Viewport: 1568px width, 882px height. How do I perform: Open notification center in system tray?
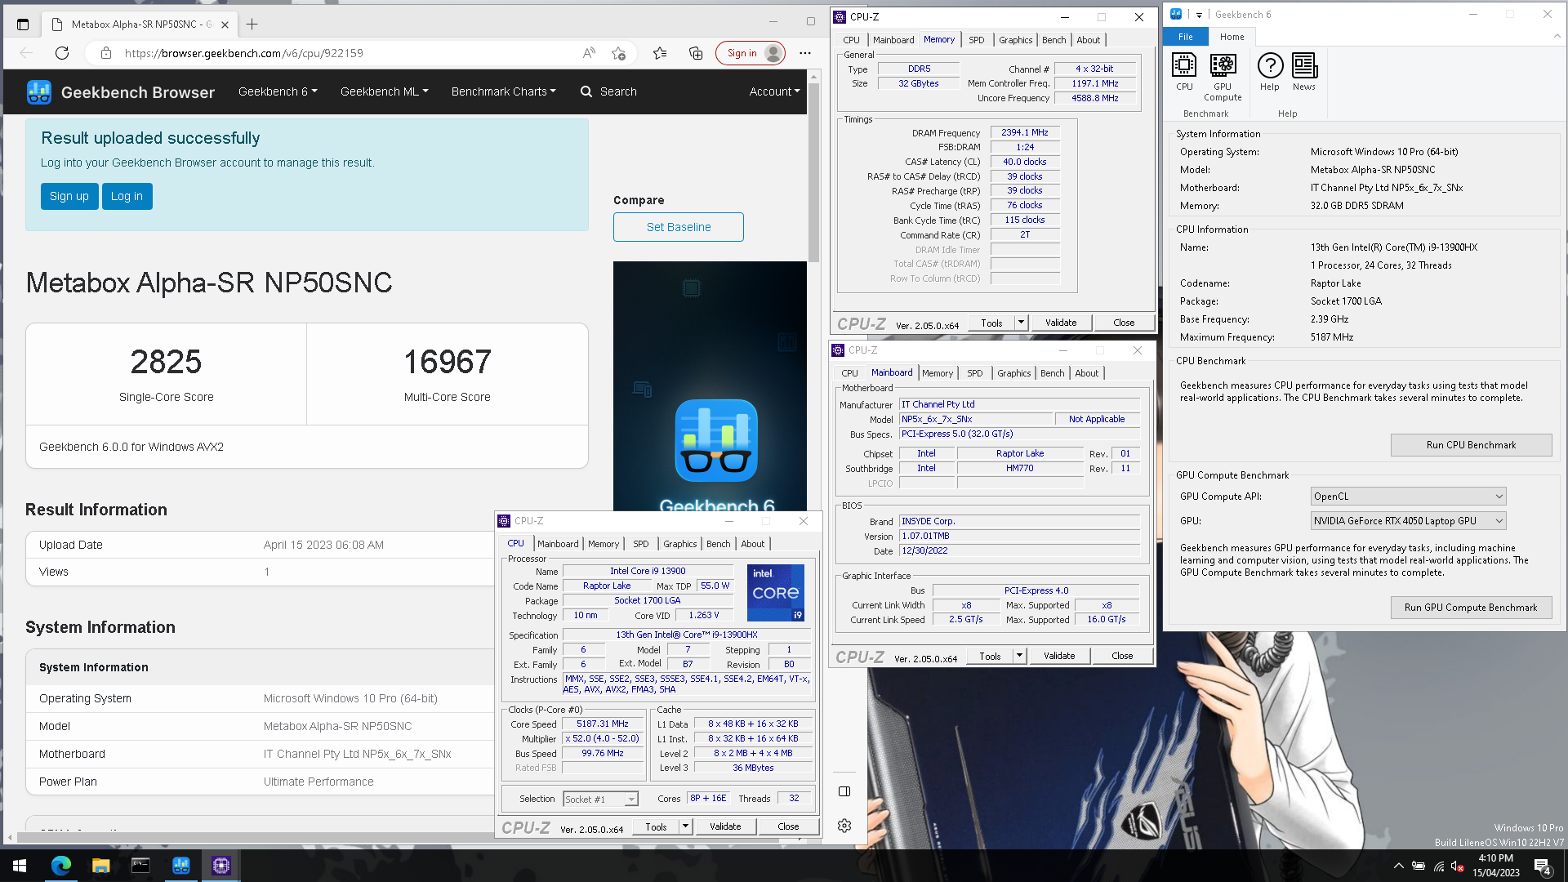1542,866
